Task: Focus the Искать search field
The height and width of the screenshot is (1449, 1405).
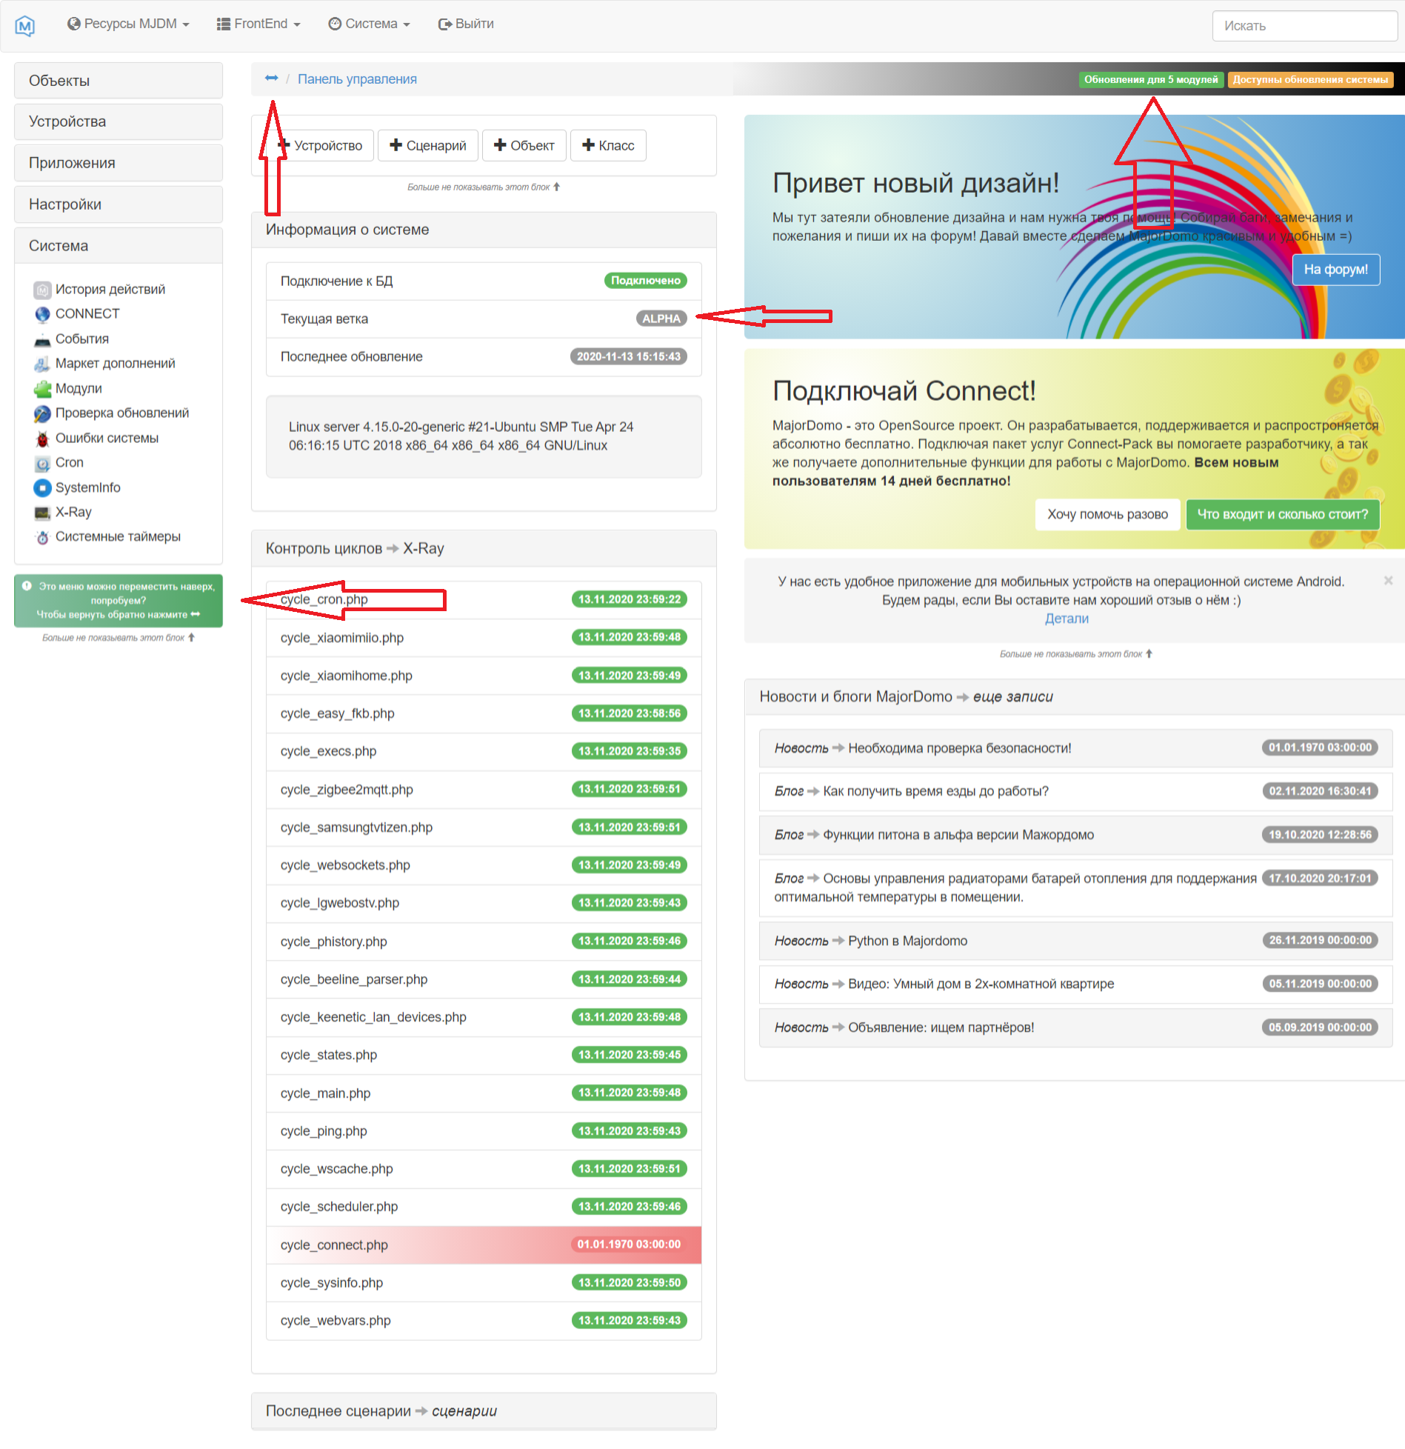Action: [x=1304, y=26]
